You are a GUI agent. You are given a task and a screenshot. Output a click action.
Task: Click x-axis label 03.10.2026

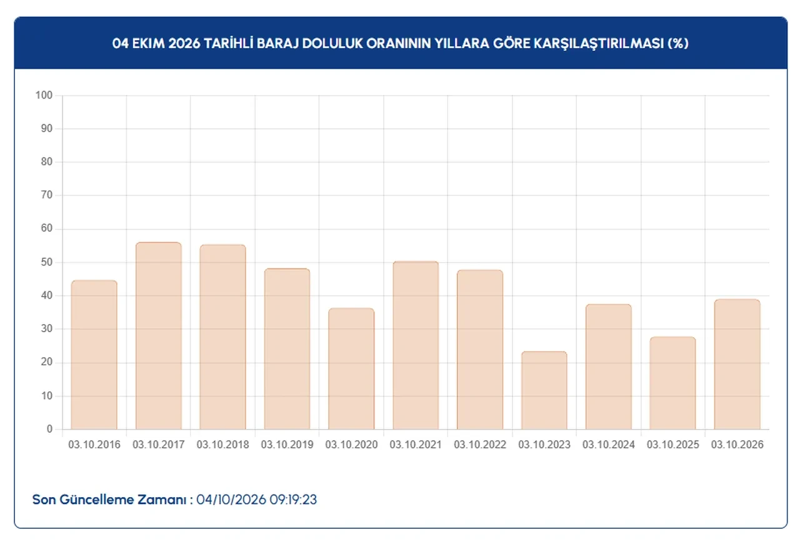737,445
